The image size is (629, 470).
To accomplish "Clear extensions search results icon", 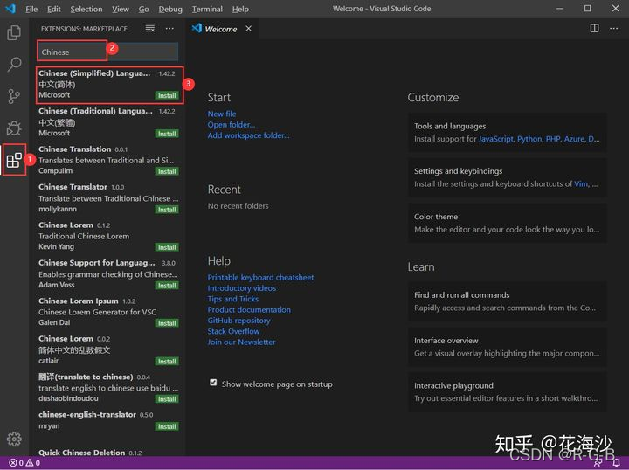I will [149, 29].
